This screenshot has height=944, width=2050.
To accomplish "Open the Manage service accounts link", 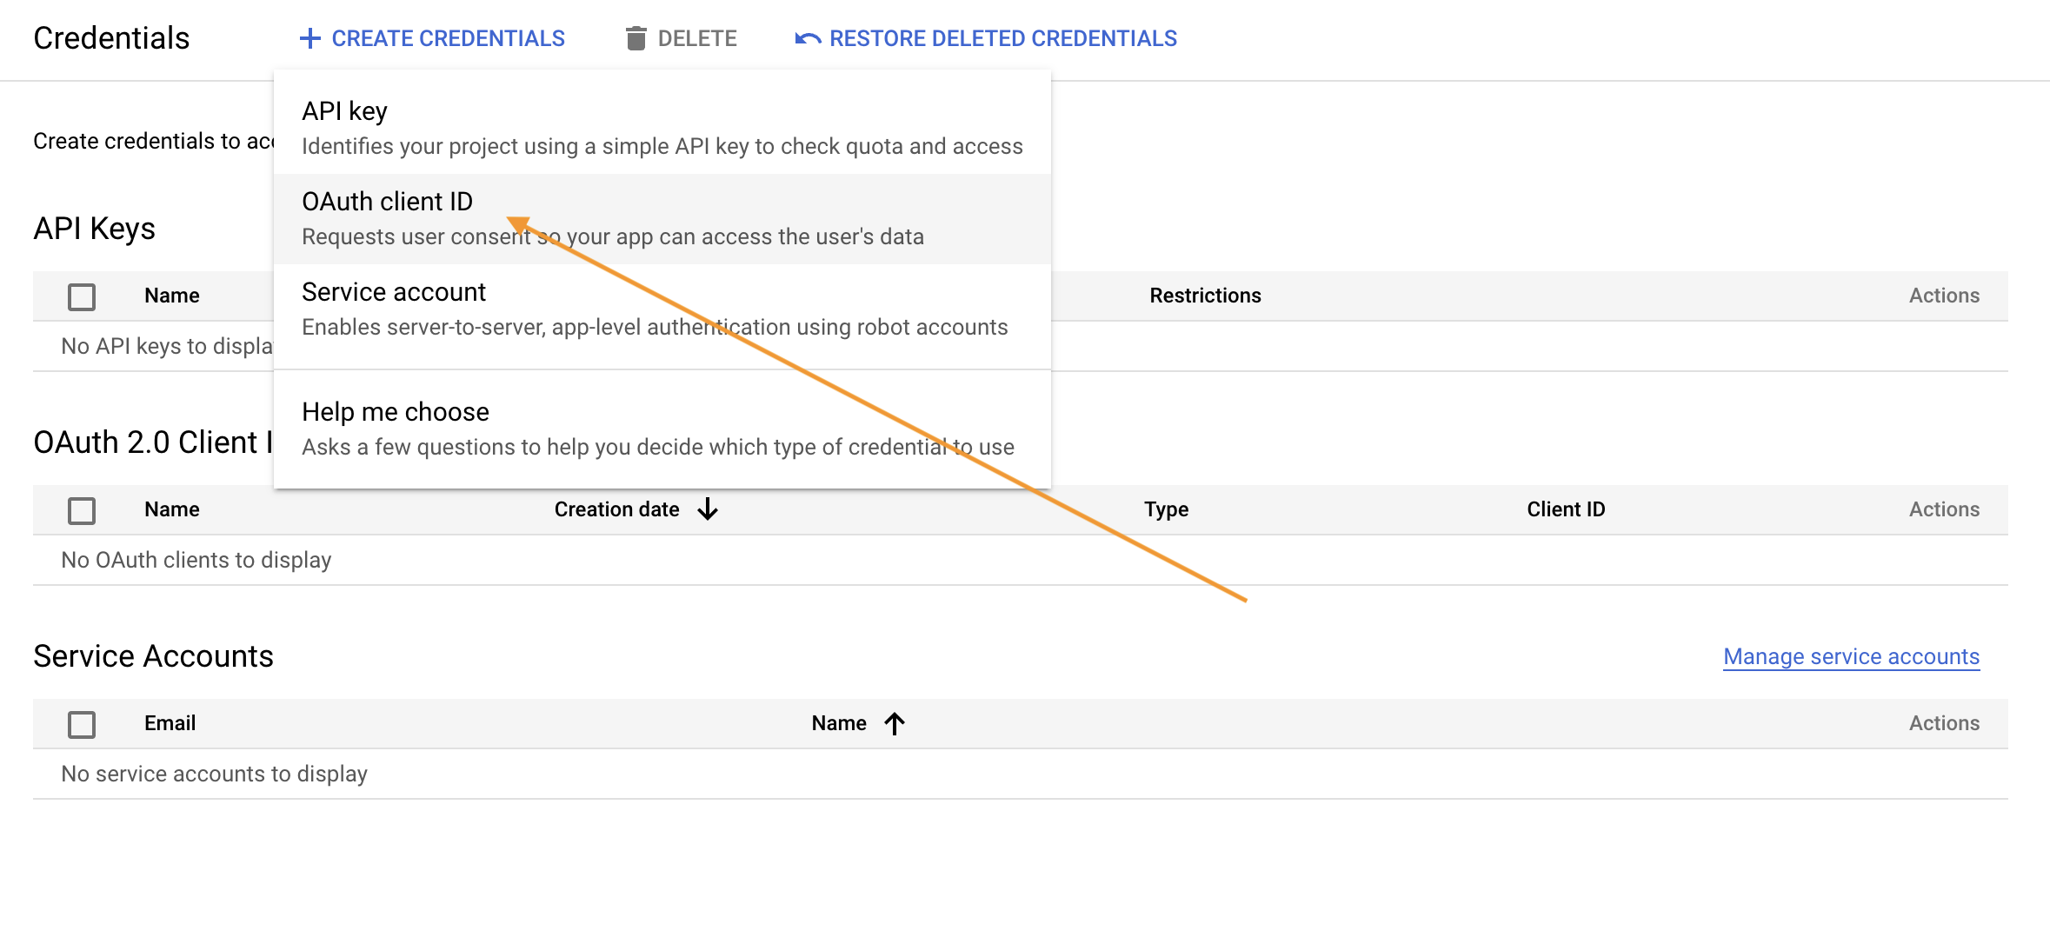I will pyautogui.click(x=1851, y=656).
